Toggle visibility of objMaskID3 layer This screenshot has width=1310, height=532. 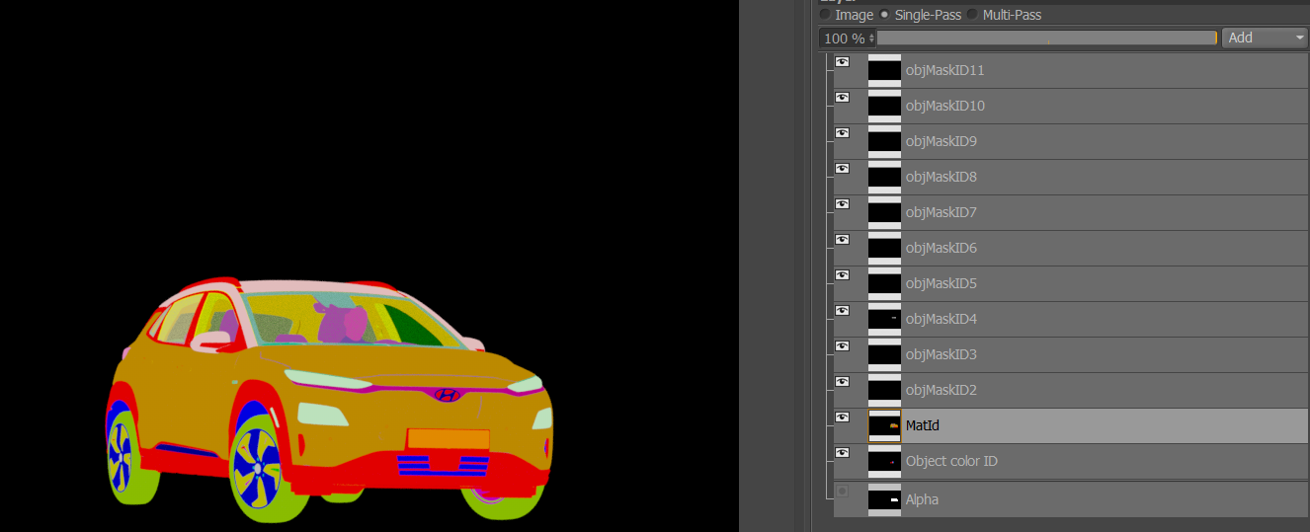pos(843,346)
